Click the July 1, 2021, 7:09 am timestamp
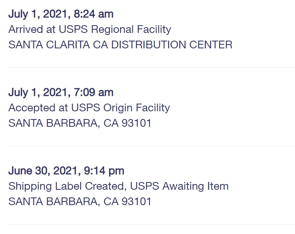This screenshot has height=234, width=295. click(61, 93)
